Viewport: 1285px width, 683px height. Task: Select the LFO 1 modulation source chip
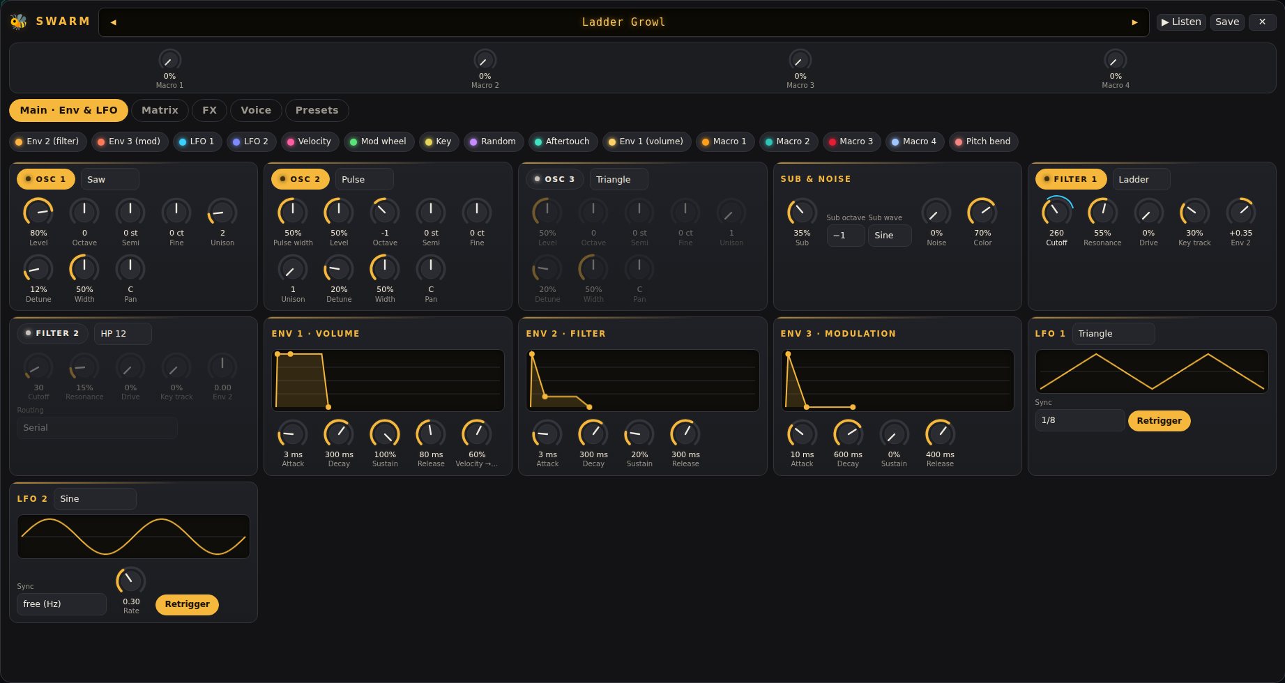coord(197,141)
